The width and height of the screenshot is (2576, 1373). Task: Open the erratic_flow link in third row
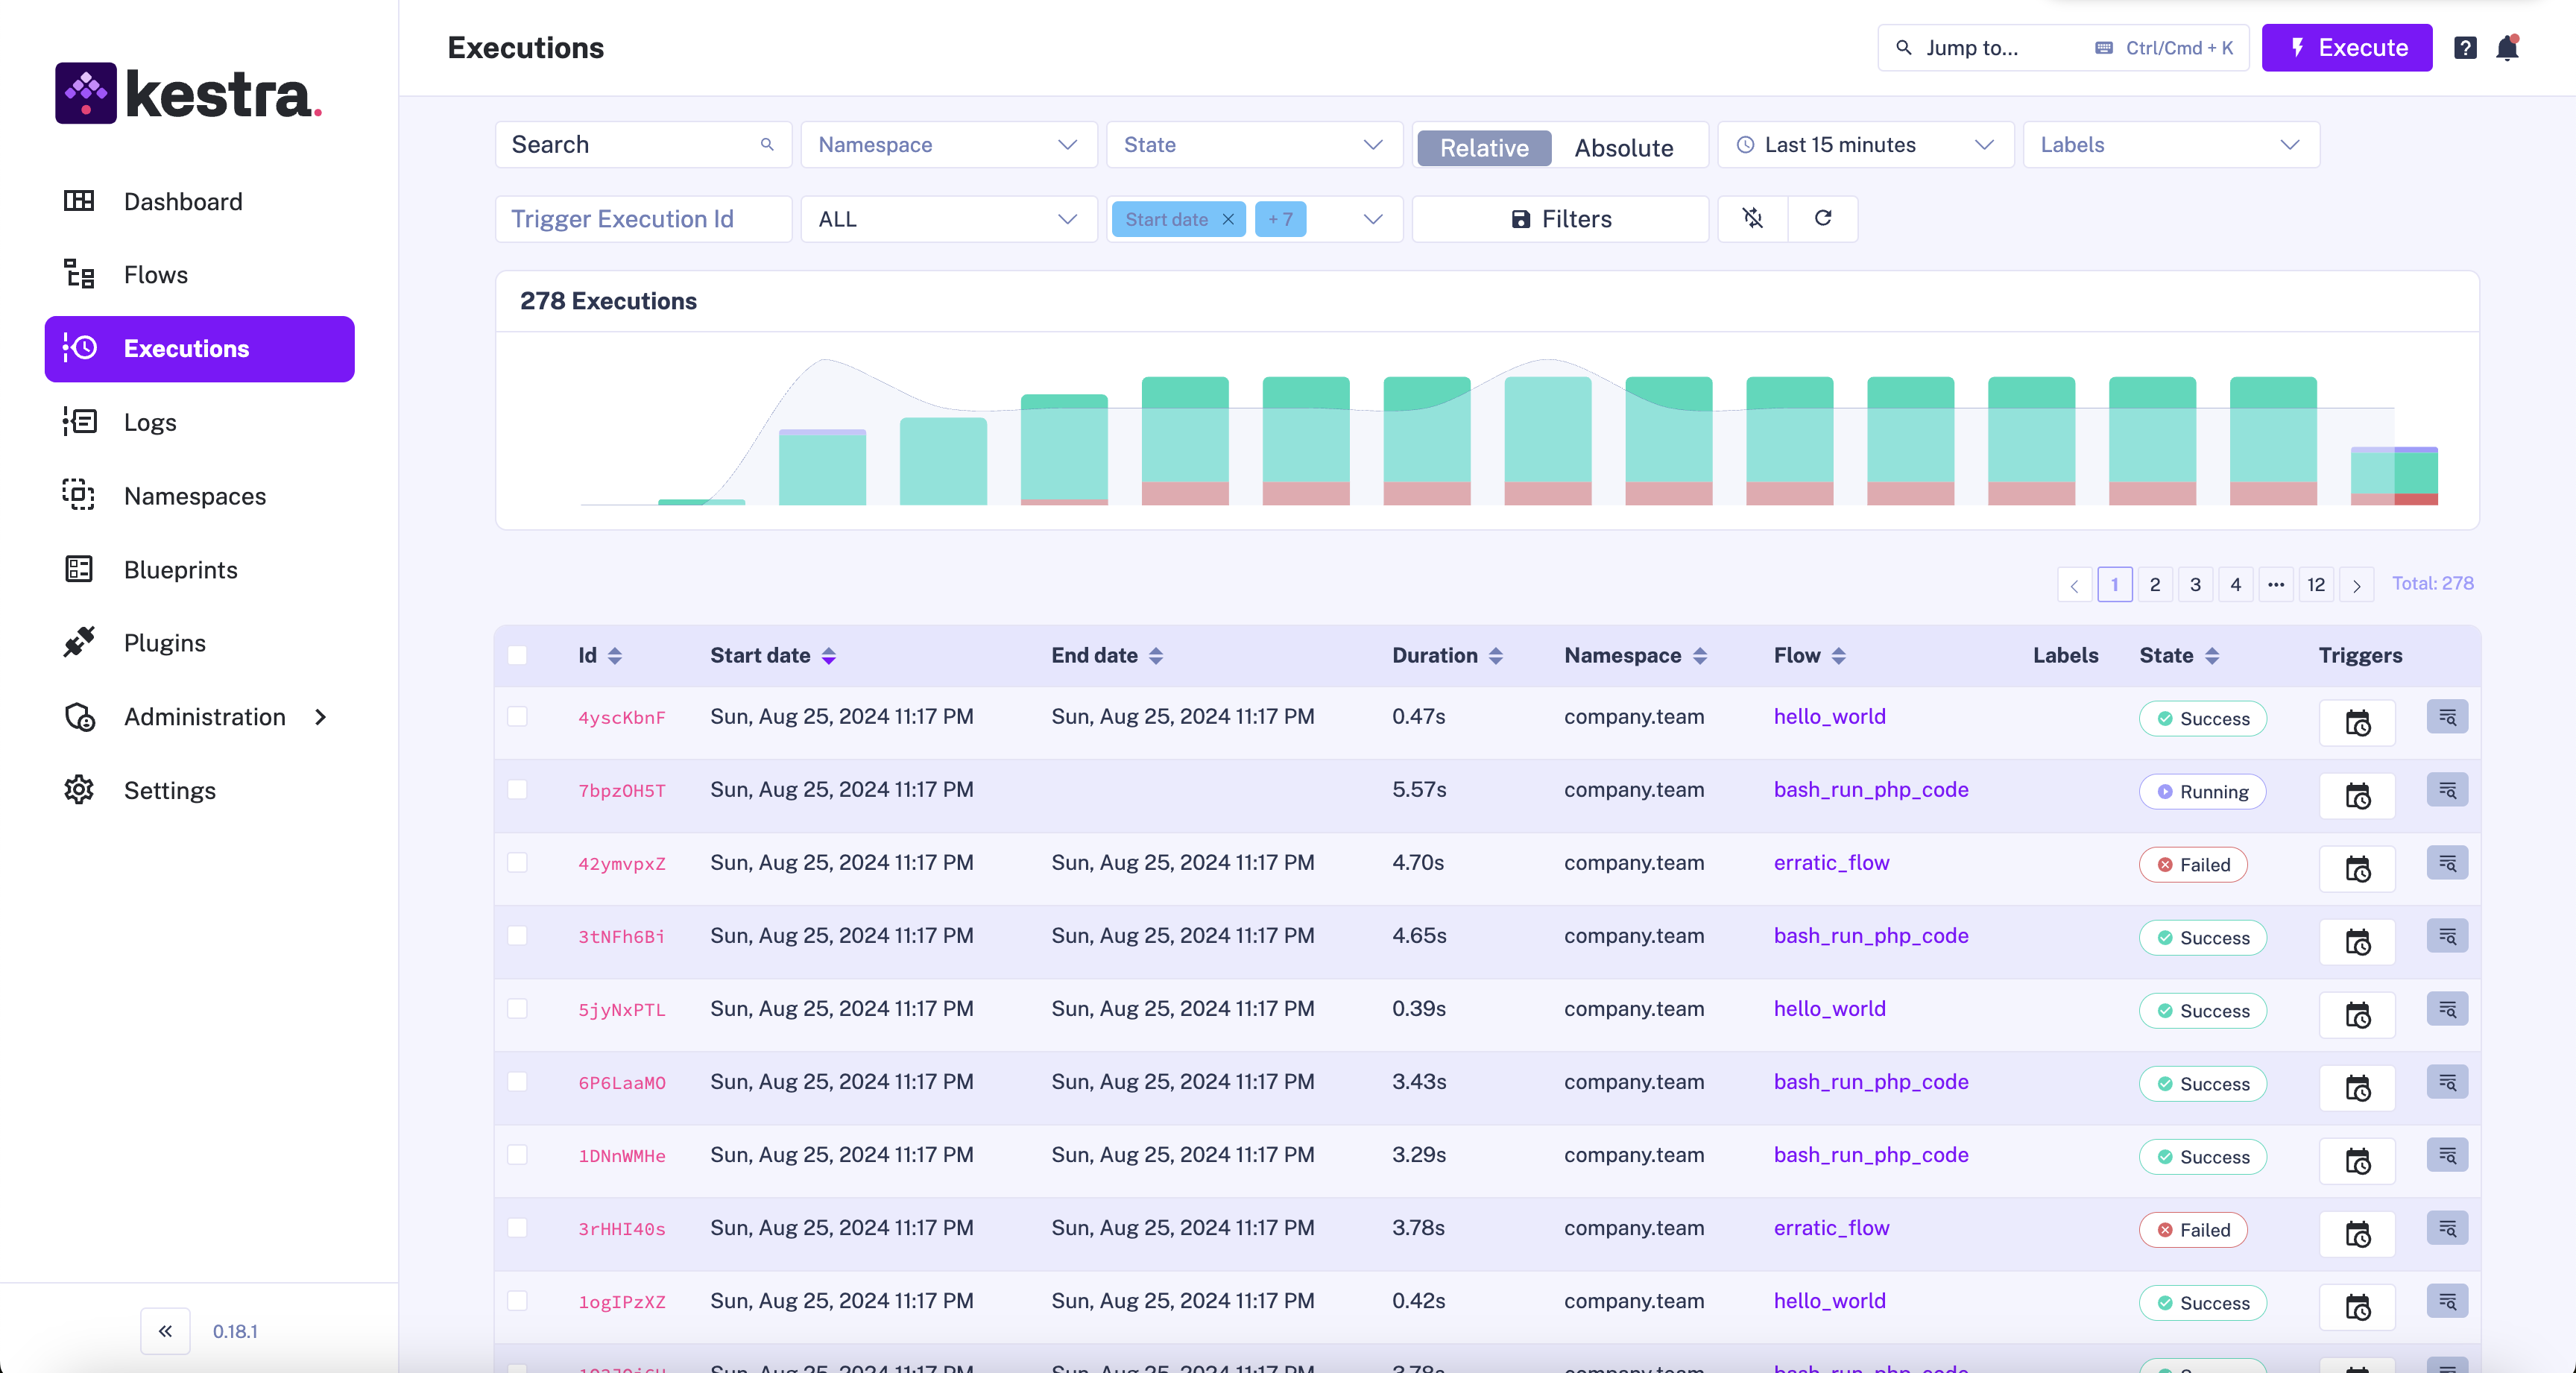pyautogui.click(x=1831, y=862)
